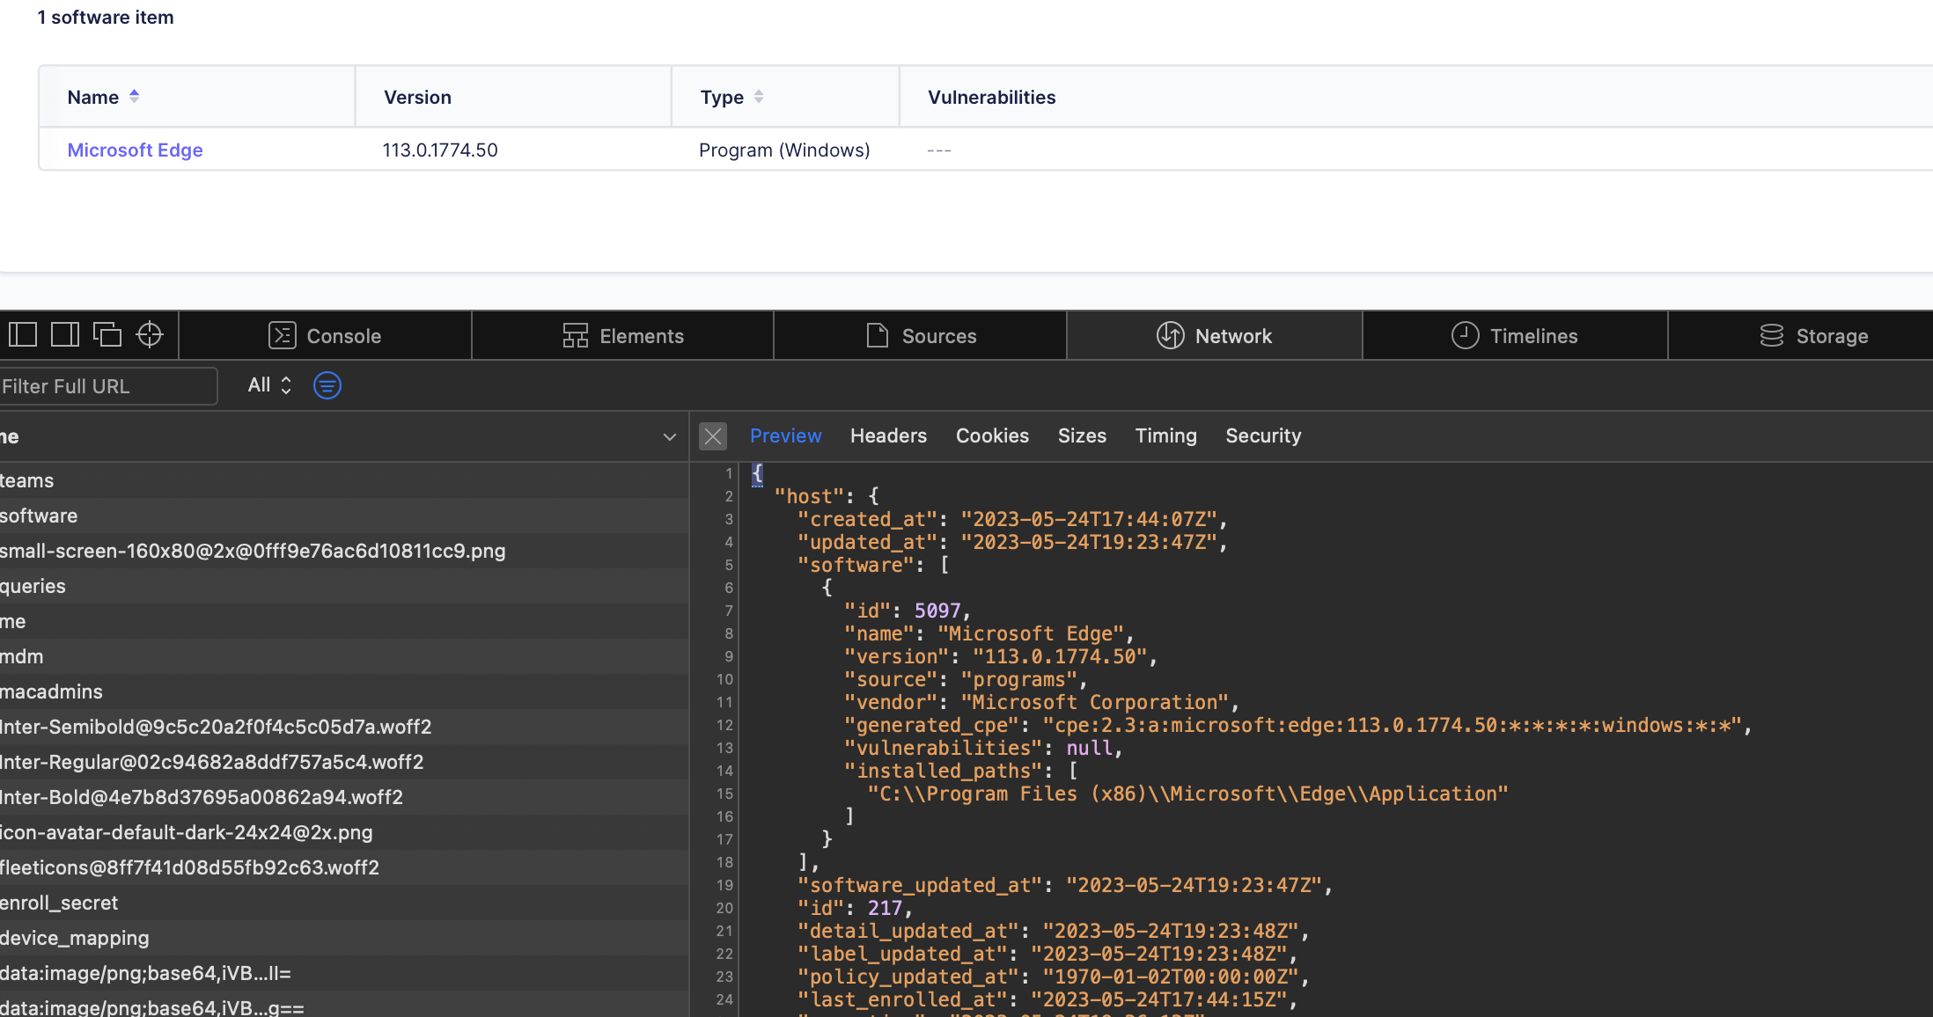Open the Timelines panel
1933x1017 pixels.
1515,335
